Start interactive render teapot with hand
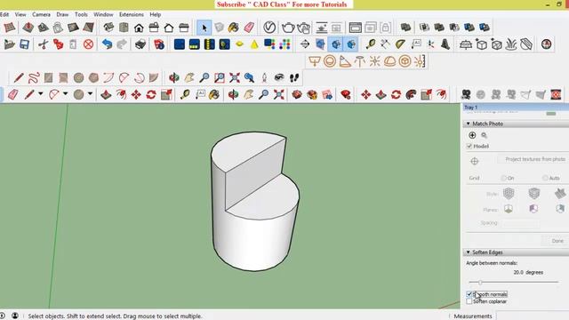Viewport: 569px width, 320px height. tap(304, 28)
